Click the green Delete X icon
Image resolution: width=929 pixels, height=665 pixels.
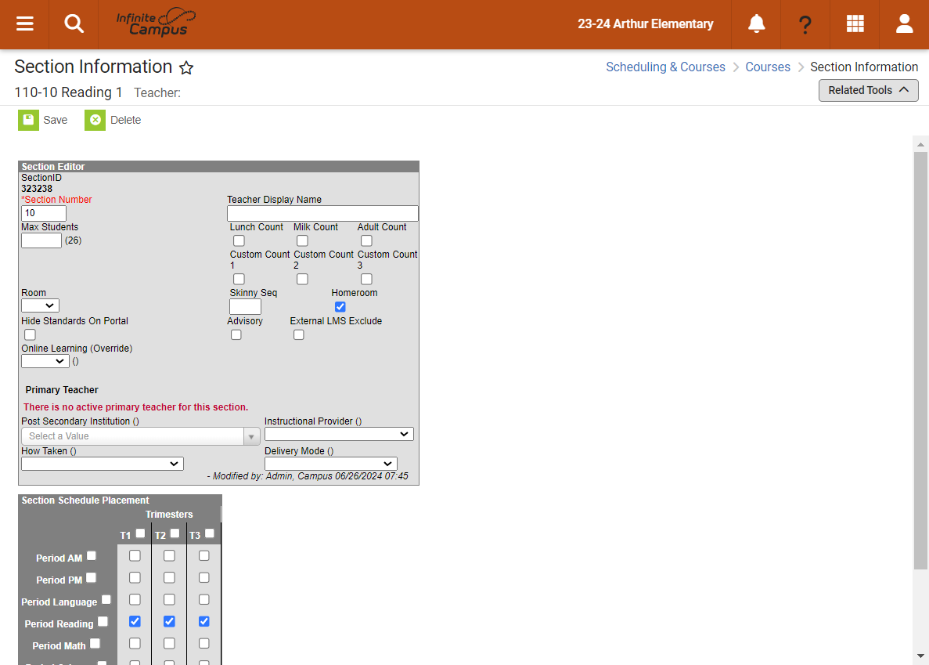[95, 120]
